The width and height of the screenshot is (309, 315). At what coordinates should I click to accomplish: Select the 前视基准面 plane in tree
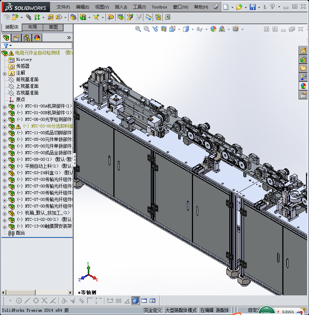[27, 79]
